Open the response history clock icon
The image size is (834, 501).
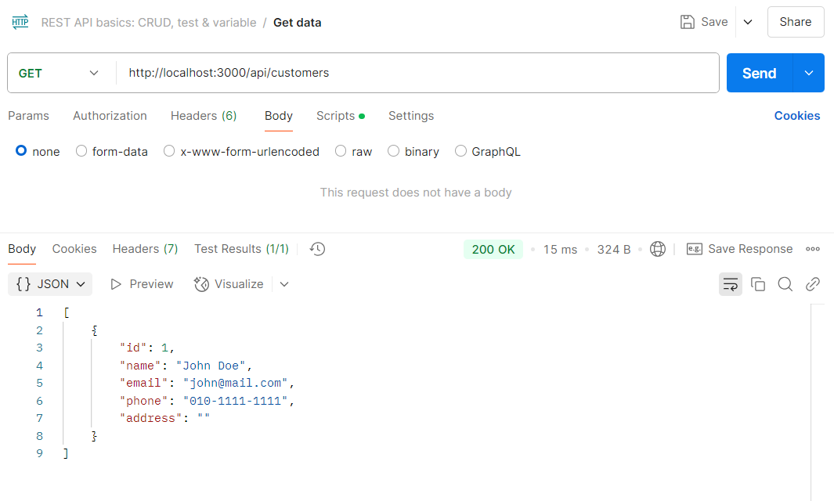coord(317,249)
